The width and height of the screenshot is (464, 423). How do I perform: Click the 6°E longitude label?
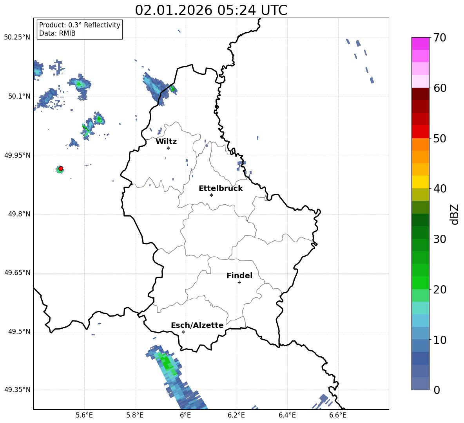[185, 415]
